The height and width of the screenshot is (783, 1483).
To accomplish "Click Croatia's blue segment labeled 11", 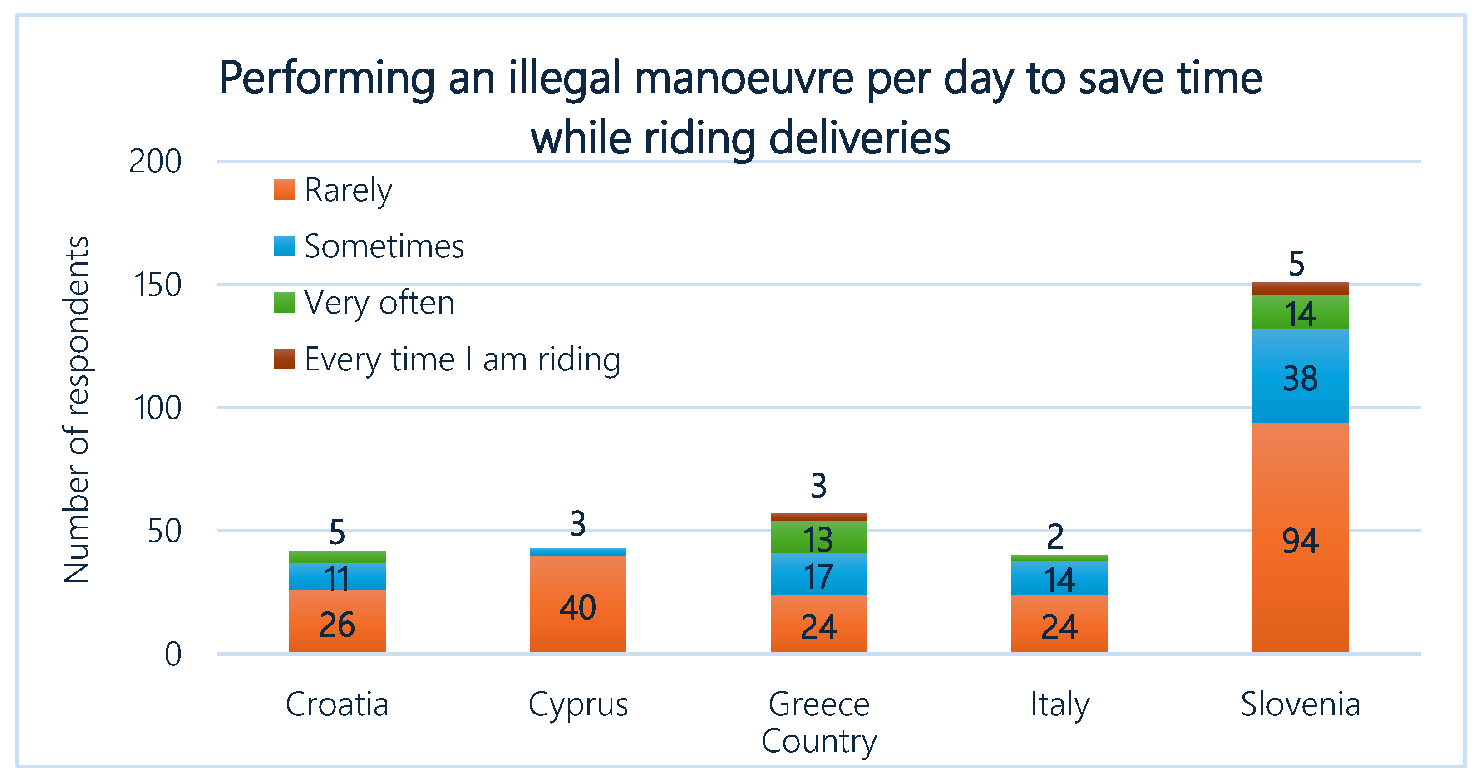I will [337, 577].
